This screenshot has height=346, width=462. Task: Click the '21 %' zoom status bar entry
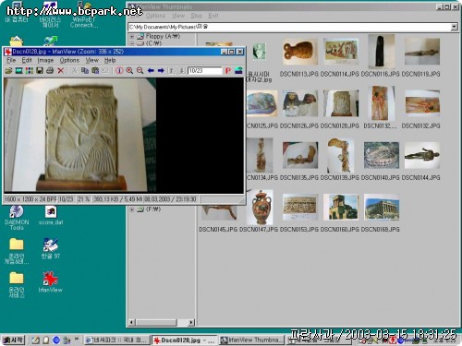(83, 199)
